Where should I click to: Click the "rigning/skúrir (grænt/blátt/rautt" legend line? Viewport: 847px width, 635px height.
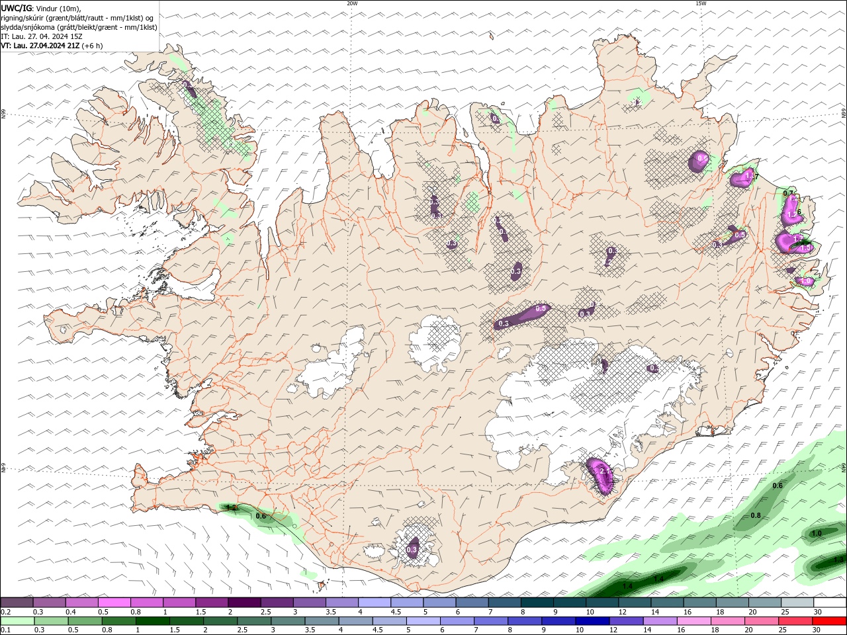pyautogui.click(x=76, y=17)
